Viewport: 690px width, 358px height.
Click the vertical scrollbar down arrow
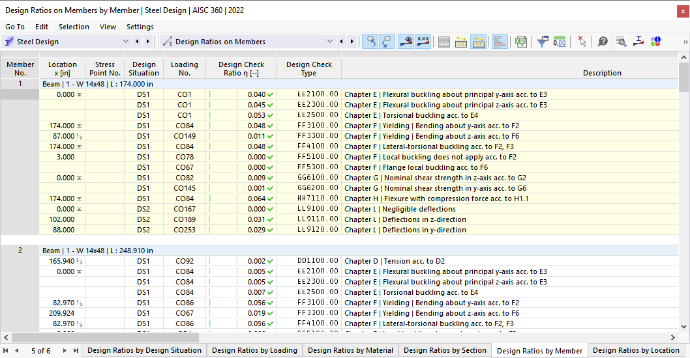tap(683, 326)
